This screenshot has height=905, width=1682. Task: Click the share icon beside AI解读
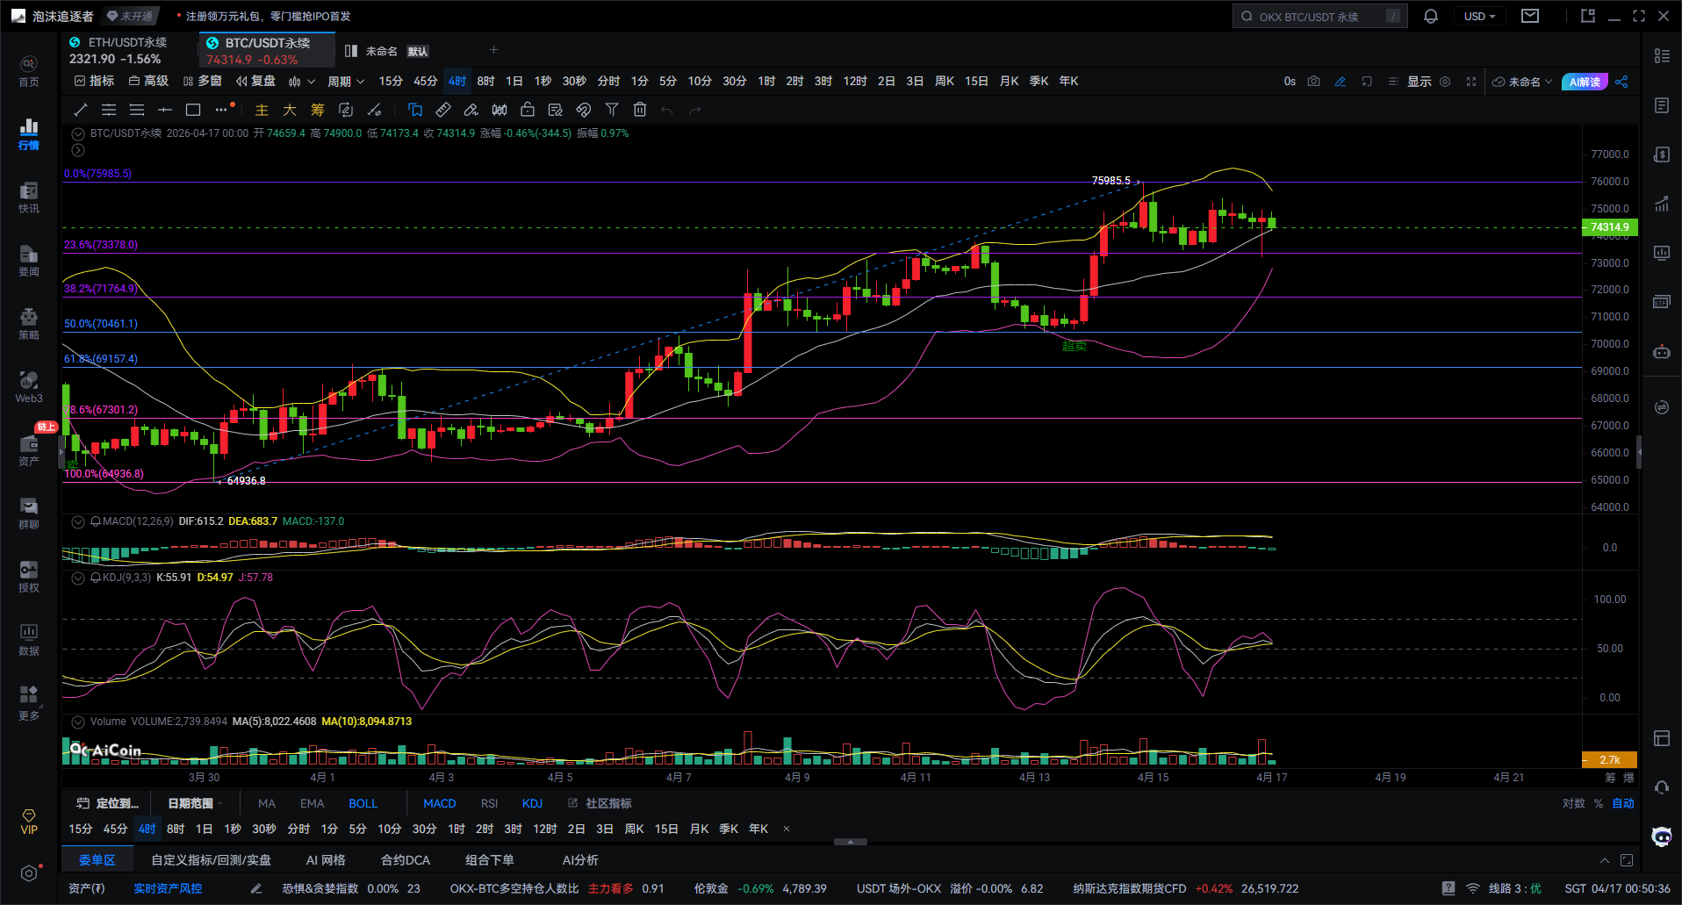pyautogui.click(x=1621, y=82)
